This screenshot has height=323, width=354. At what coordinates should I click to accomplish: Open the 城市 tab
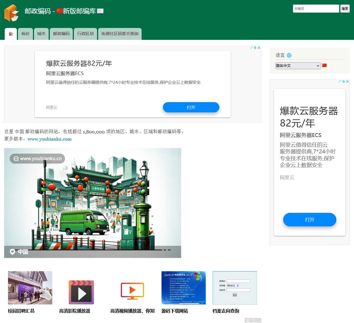click(x=41, y=34)
